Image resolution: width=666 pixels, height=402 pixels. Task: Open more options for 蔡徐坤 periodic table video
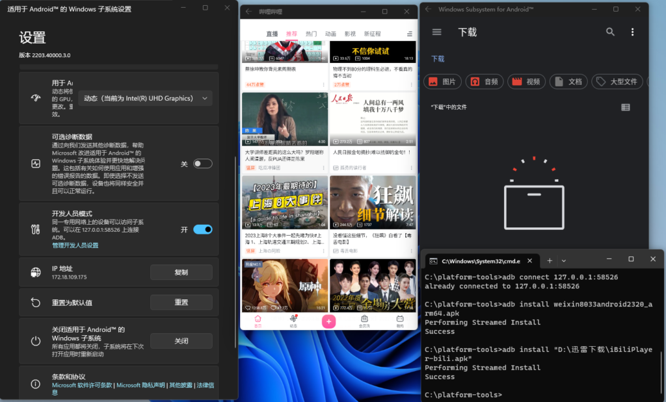coord(324,84)
